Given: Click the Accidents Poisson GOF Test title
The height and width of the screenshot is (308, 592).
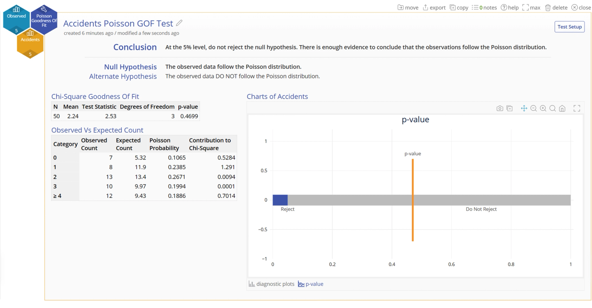Looking at the screenshot, I should [118, 23].
